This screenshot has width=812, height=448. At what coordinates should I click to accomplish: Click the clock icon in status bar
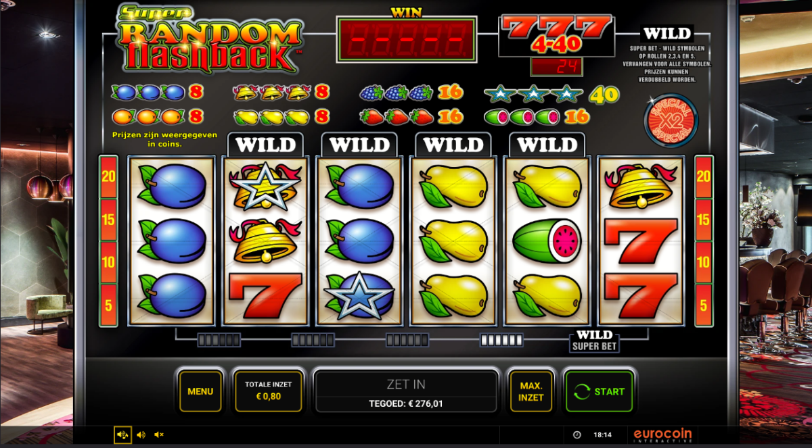click(577, 435)
